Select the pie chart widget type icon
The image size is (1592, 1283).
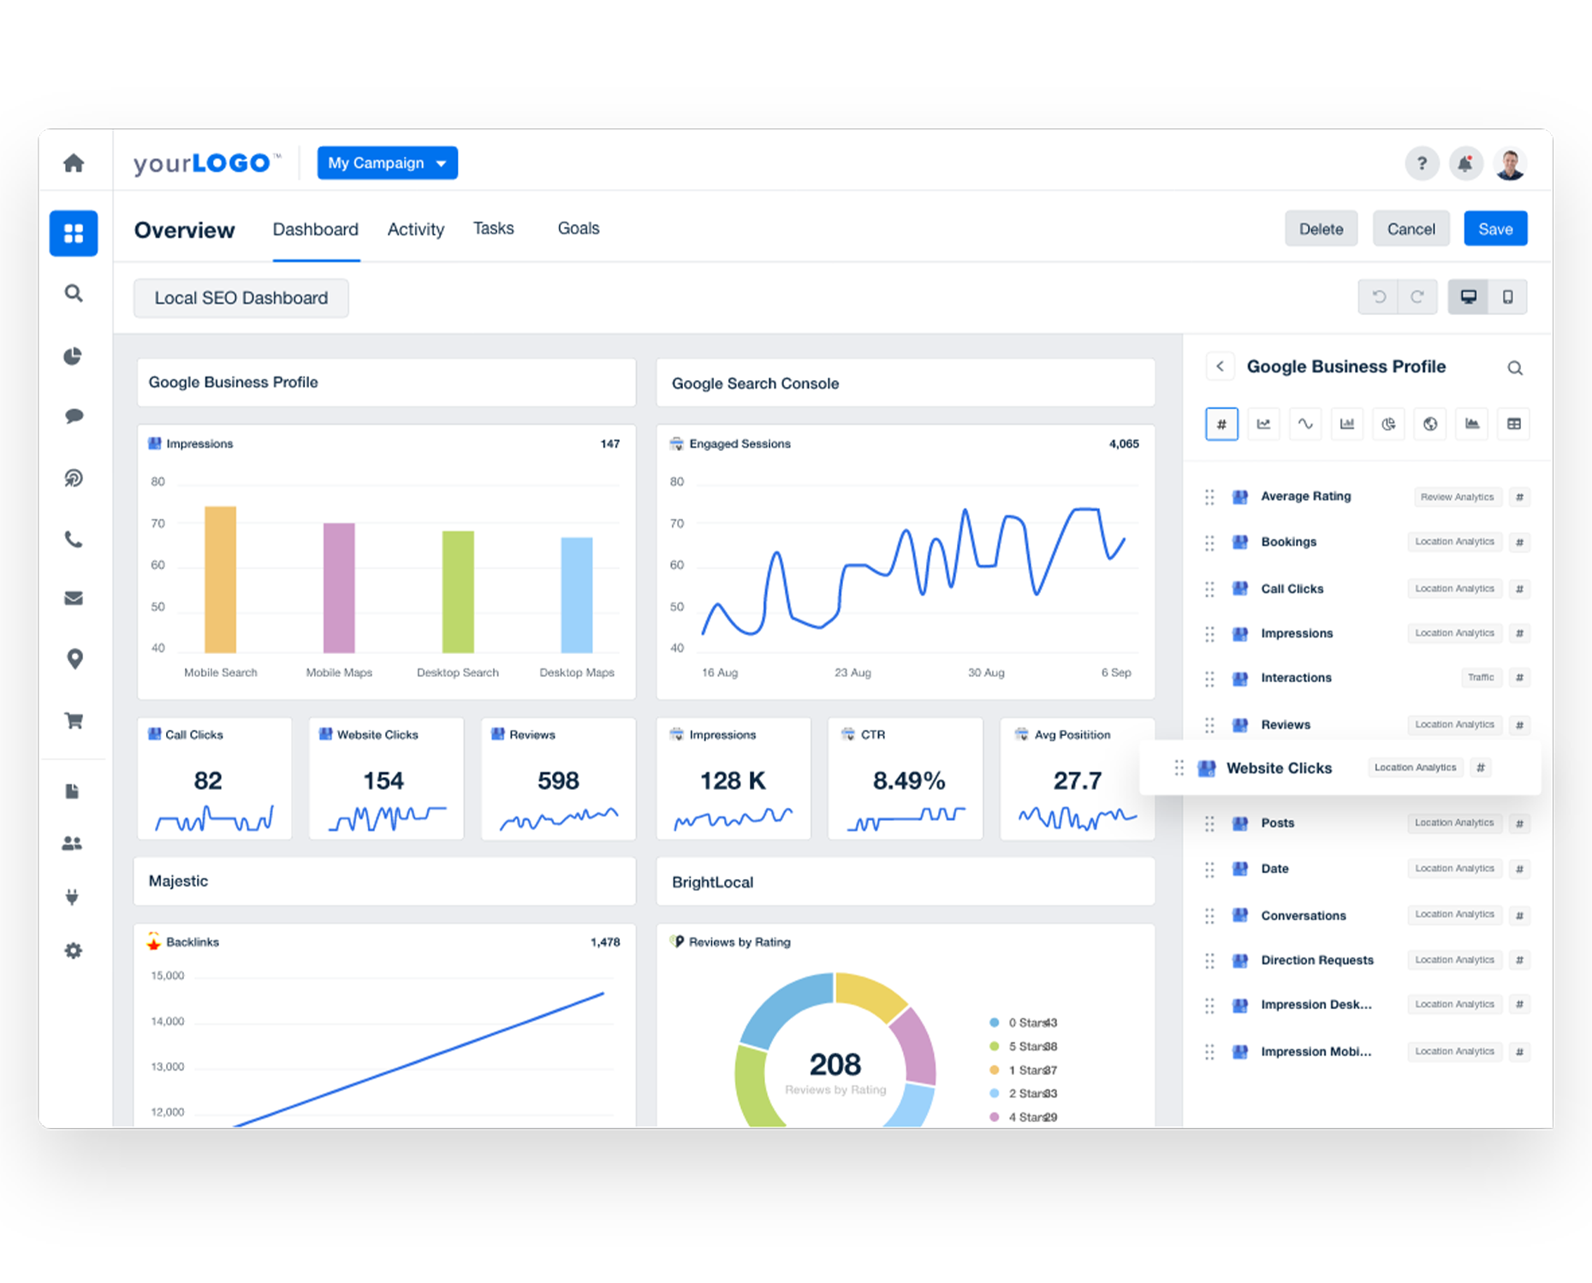(1388, 424)
